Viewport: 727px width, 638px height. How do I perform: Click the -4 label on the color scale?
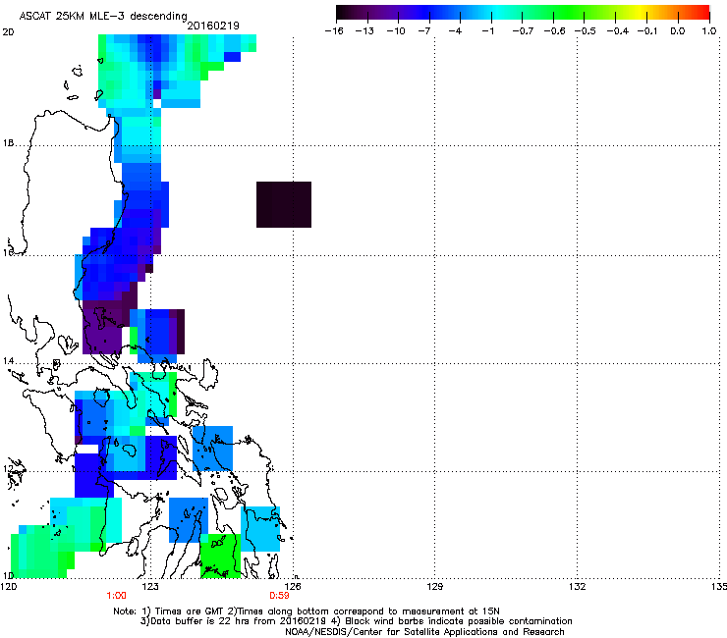(455, 31)
